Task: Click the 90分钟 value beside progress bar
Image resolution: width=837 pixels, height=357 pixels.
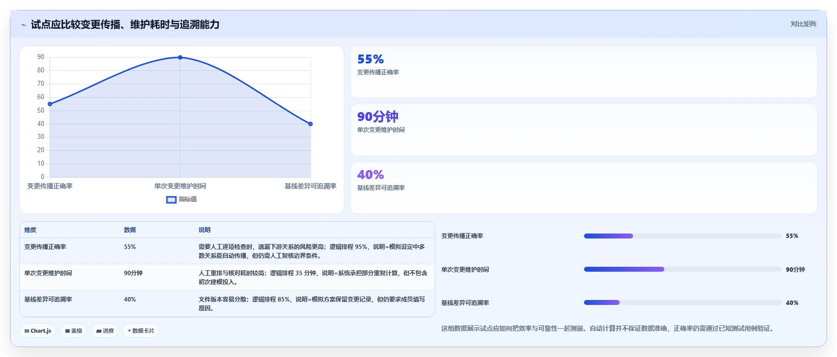Action: [795, 270]
